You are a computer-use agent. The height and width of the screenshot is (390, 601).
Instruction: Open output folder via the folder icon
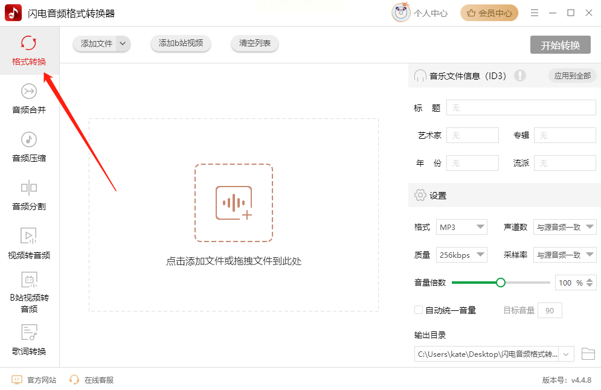588,354
